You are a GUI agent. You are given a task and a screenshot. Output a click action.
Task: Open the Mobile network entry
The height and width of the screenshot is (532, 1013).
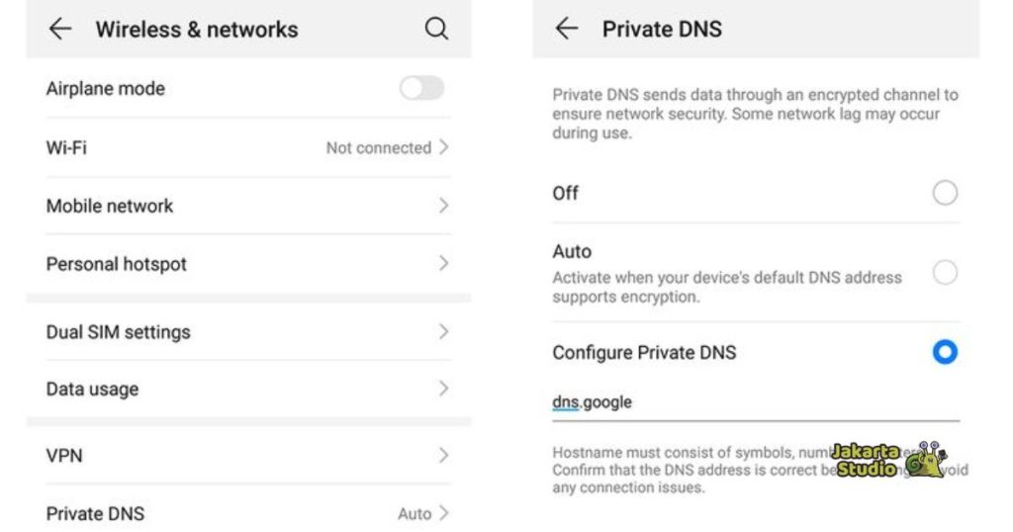click(110, 206)
